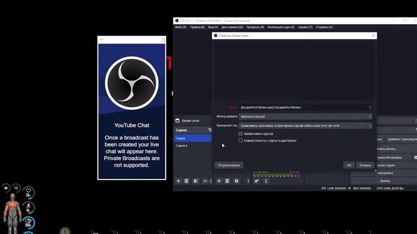Image resolution: width=417 pixels, height=234 pixels.
Task: Click the OBS logo in the YouTube Chat window
Action: tap(132, 83)
